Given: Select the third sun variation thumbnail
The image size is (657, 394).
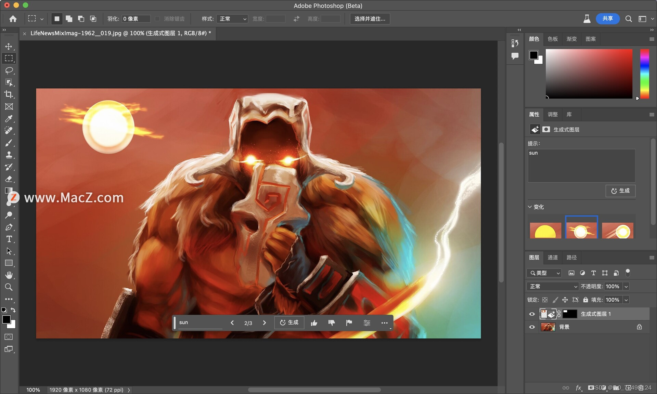Looking at the screenshot, I should pyautogui.click(x=618, y=231).
